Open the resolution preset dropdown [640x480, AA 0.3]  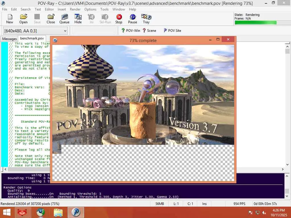coord(35,31)
